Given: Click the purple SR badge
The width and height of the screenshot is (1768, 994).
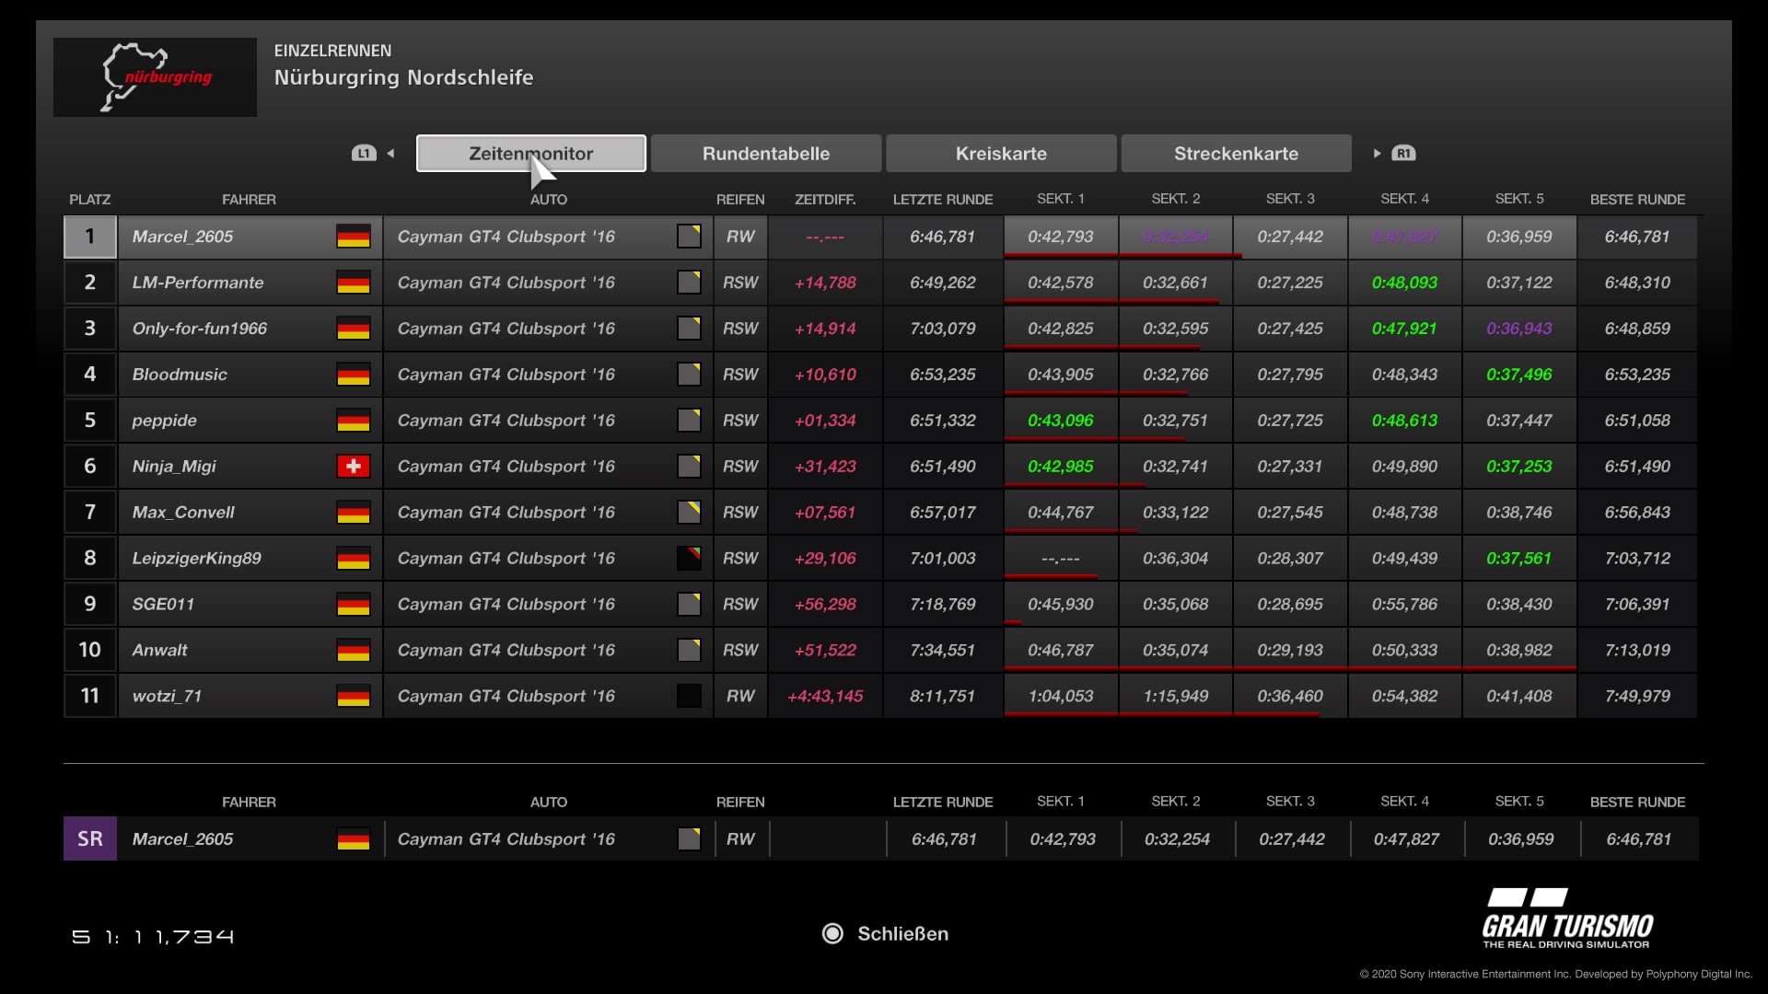Looking at the screenshot, I should [x=89, y=839].
